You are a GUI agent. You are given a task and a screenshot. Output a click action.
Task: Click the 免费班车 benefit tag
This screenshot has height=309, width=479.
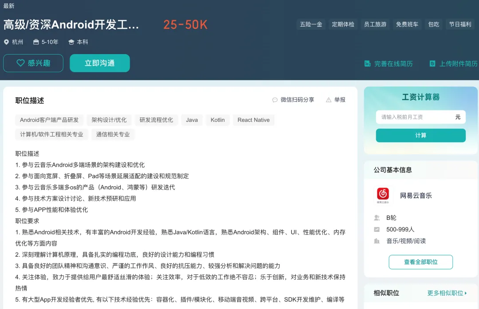(x=407, y=24)
